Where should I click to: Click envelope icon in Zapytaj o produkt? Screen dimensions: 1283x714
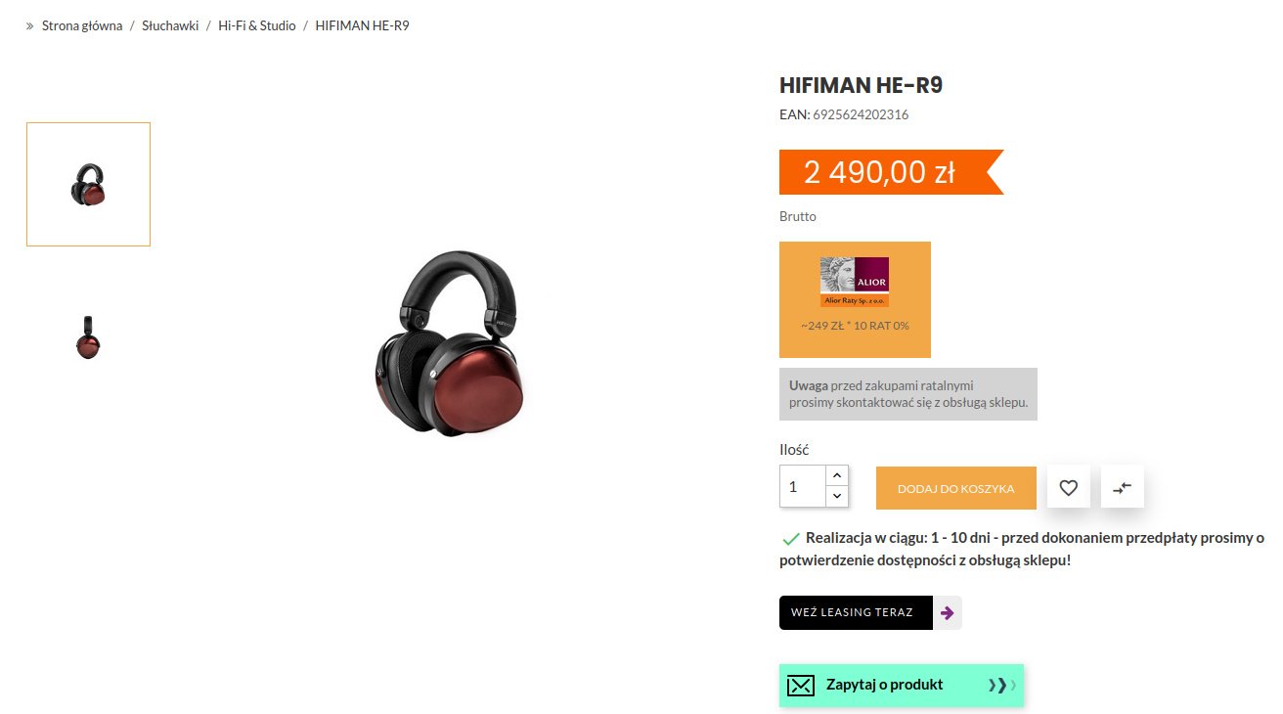(801, 685)
